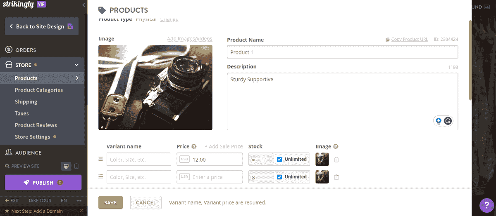
Task: Click the Price help question mark icon
Action: (194, 147)
